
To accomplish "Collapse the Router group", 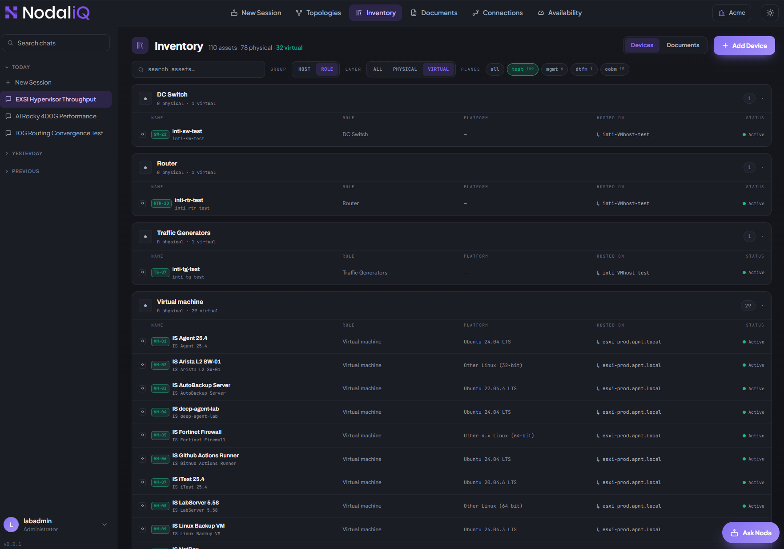I will point(762,167).
